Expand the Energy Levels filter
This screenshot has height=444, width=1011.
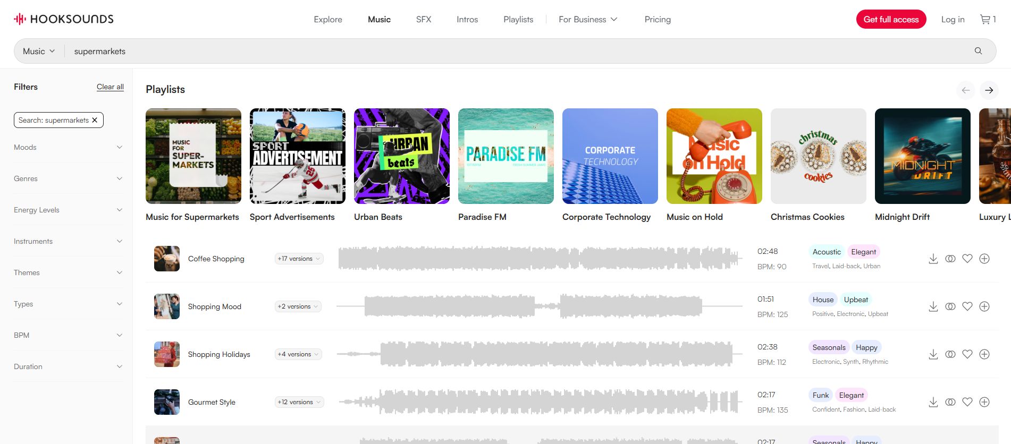point(68,210)
